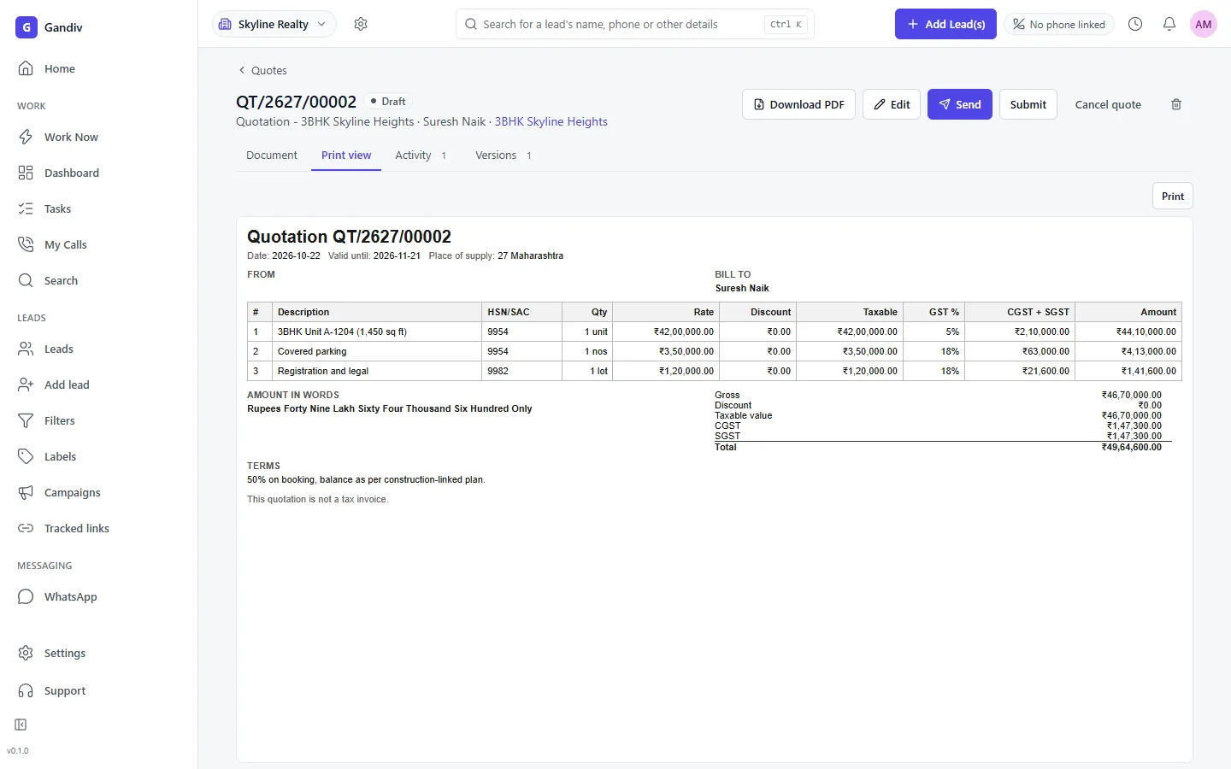This screenshot has height=769, width=1231.
Task: Open workspace settings gear icon
Action: pyautogui.click(x=361, y=24)
